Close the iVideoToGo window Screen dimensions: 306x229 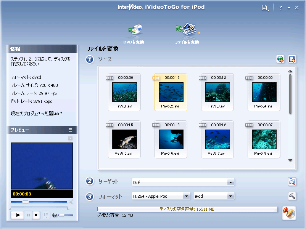297,8
